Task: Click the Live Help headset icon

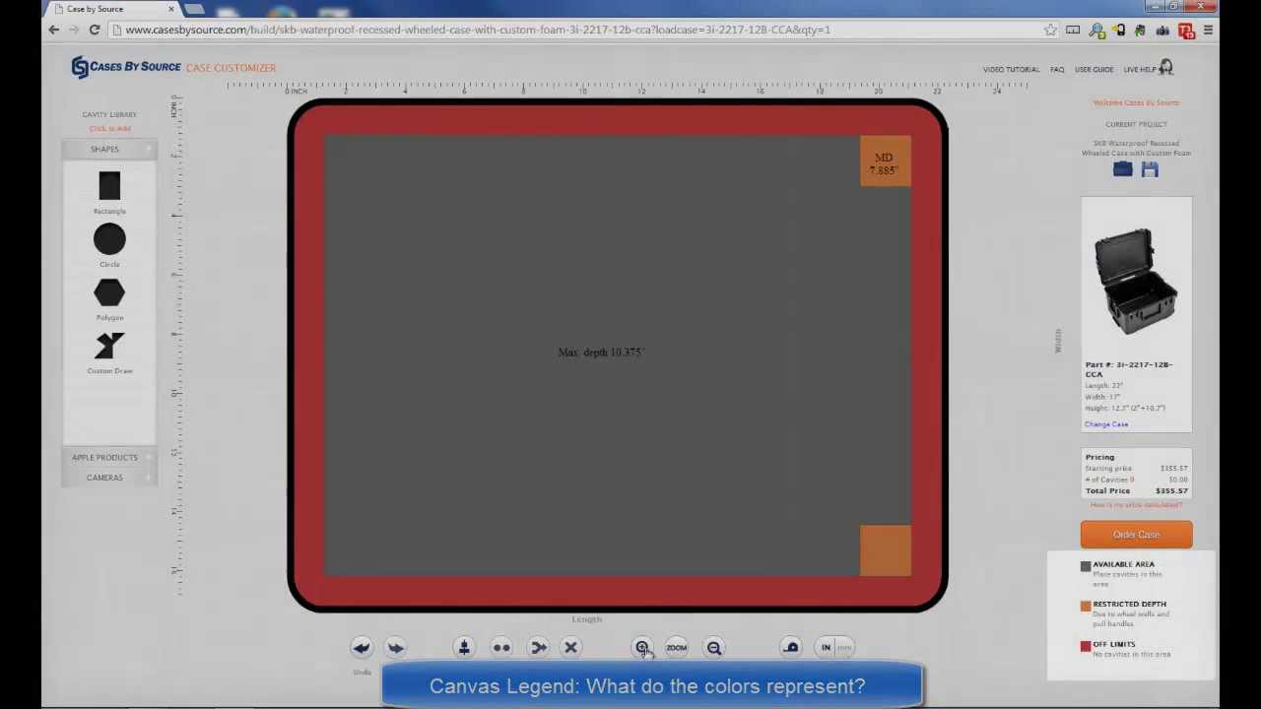Action: pyautogui.click(x=1166, y=68)
